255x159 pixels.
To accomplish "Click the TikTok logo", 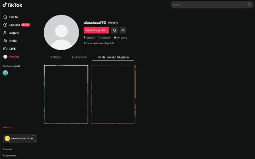I will point(13,5).
